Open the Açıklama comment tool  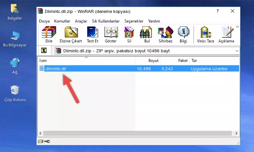226,34
